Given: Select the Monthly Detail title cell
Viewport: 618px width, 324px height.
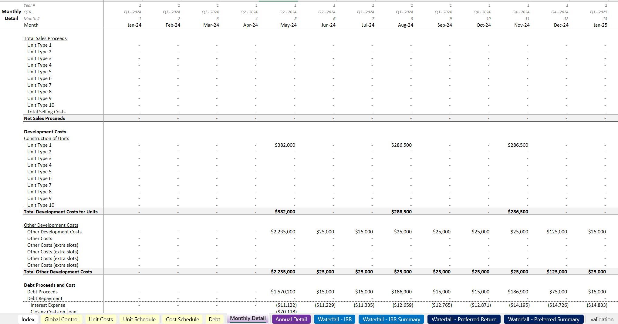Looking at the screenshot, I should 12,15.
